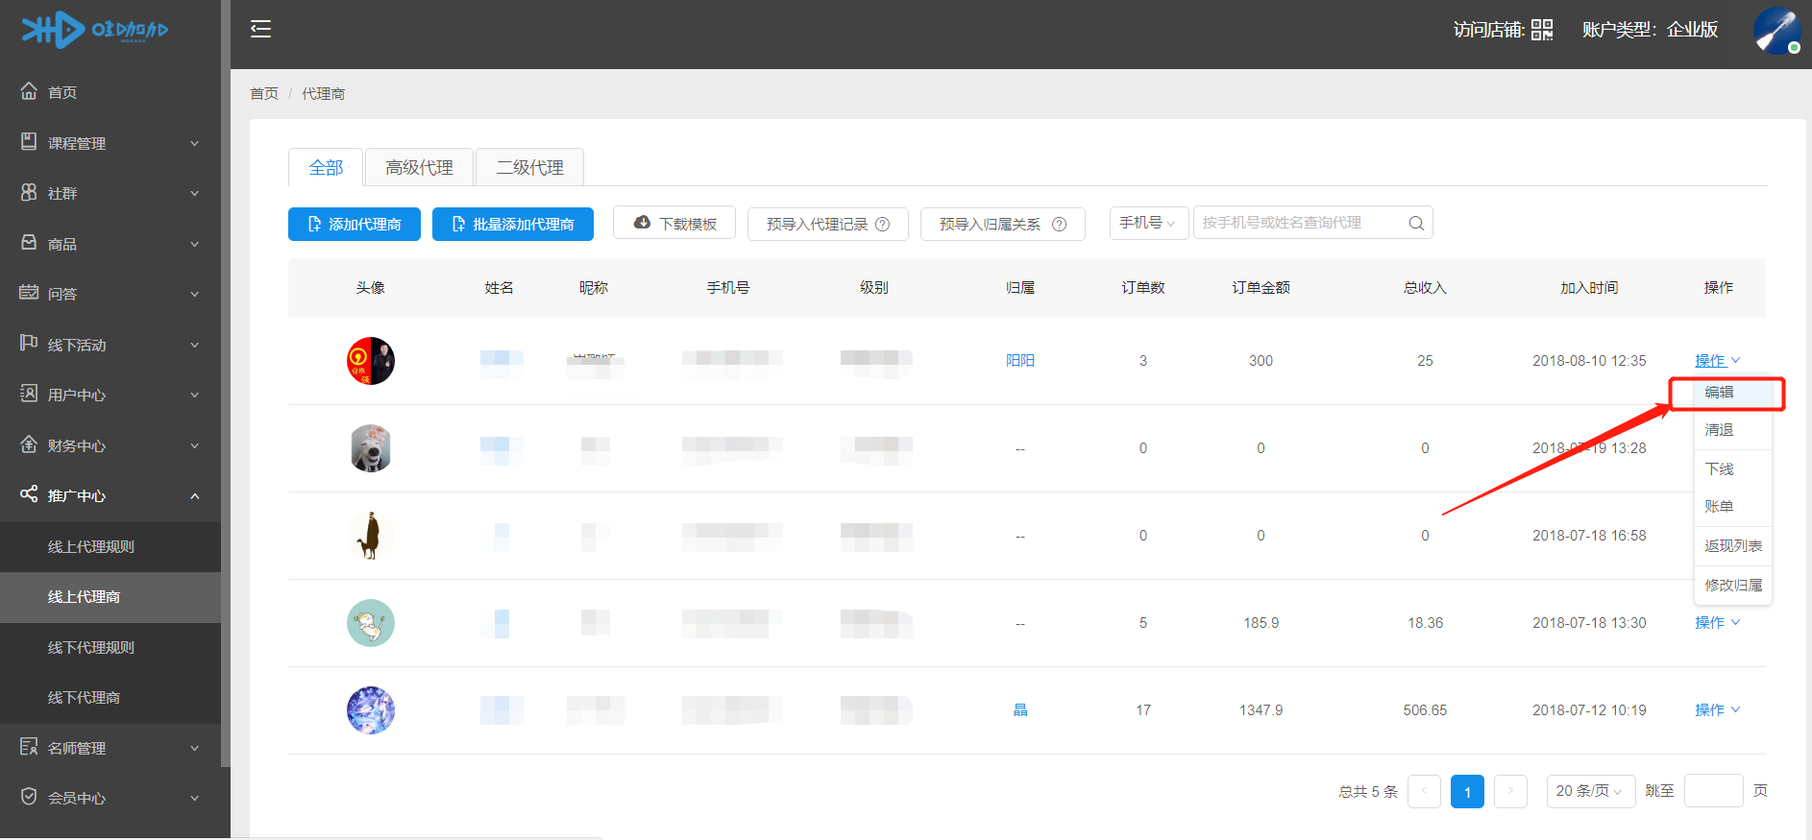Open the store QR code icon

[1542, 30]
